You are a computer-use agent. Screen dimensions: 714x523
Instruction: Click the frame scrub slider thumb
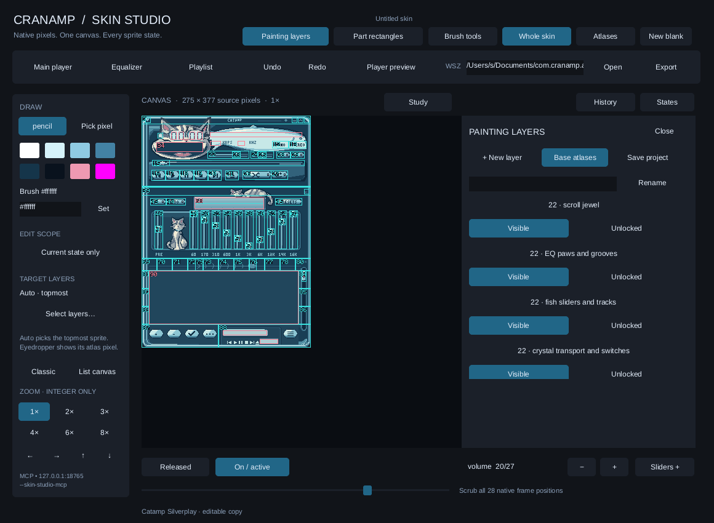367,490
